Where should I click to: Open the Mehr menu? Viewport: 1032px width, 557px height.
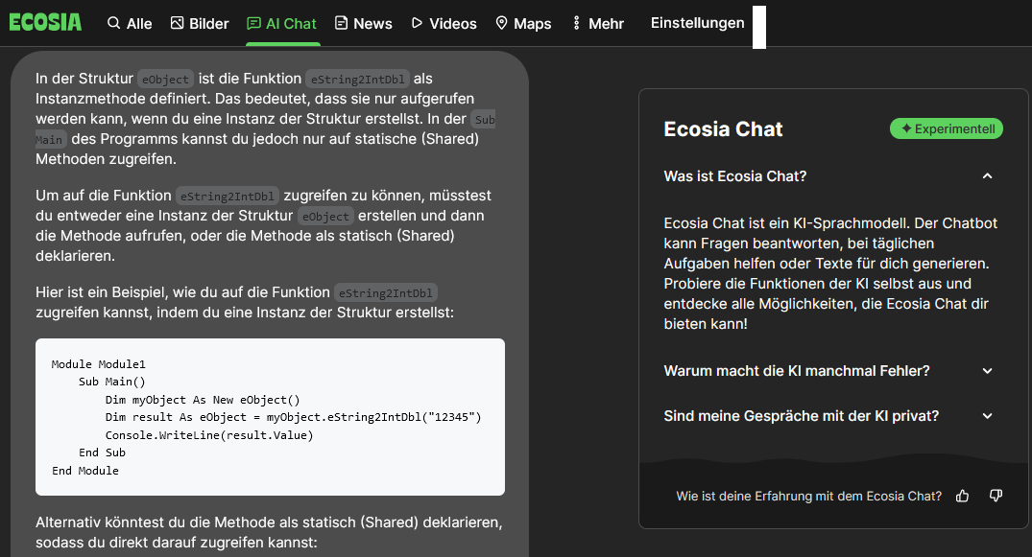pyautogui.click(x=598, y=24)
